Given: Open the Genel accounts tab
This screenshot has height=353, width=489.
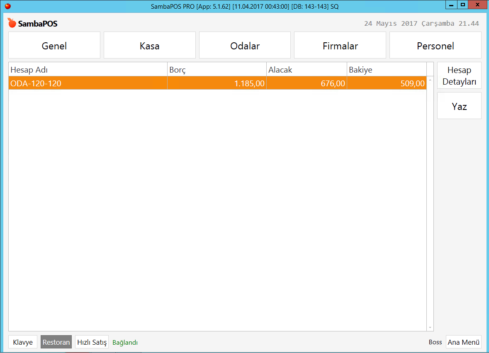Looking at the screenshot, I should (54, 46).
